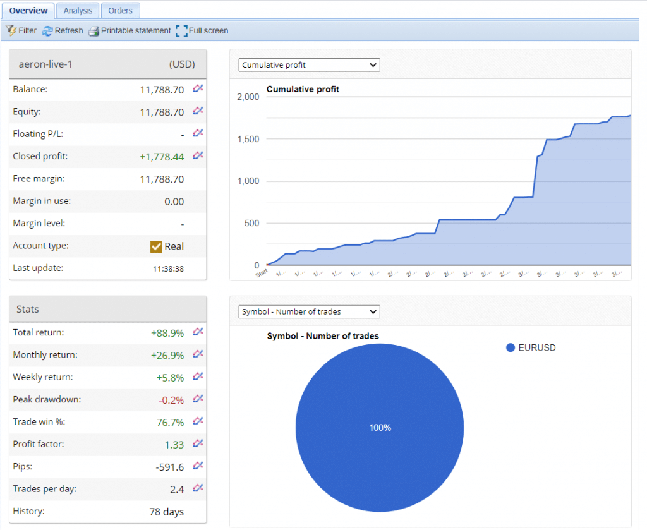This screenshot has height=530, width=647.
Task: Open the Orders tab
Action: point(120,11)
